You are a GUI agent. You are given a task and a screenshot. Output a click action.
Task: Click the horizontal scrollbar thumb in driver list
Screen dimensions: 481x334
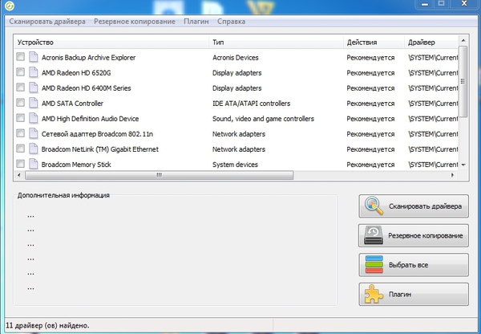click(159, 175)
